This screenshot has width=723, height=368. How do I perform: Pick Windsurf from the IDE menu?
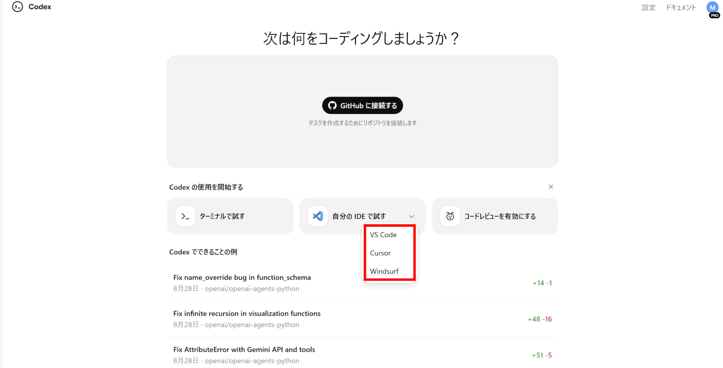384,272
